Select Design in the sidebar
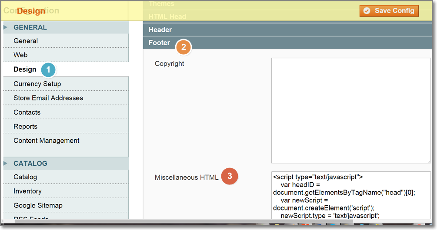437x230 pixels. [25, 69]
